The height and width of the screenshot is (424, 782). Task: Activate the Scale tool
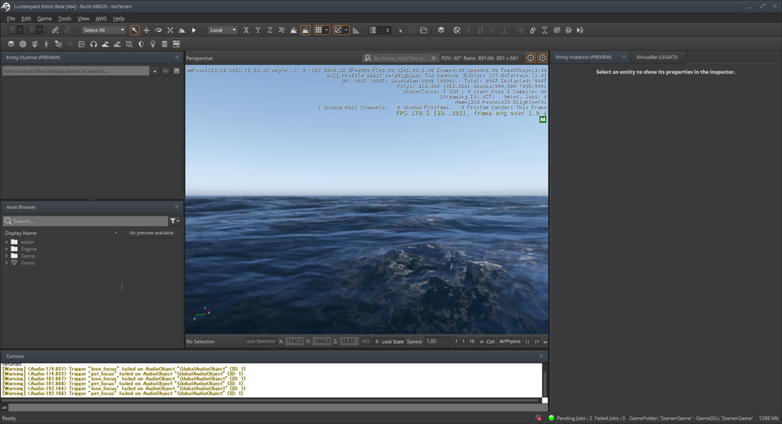click(x=170, y=31)
